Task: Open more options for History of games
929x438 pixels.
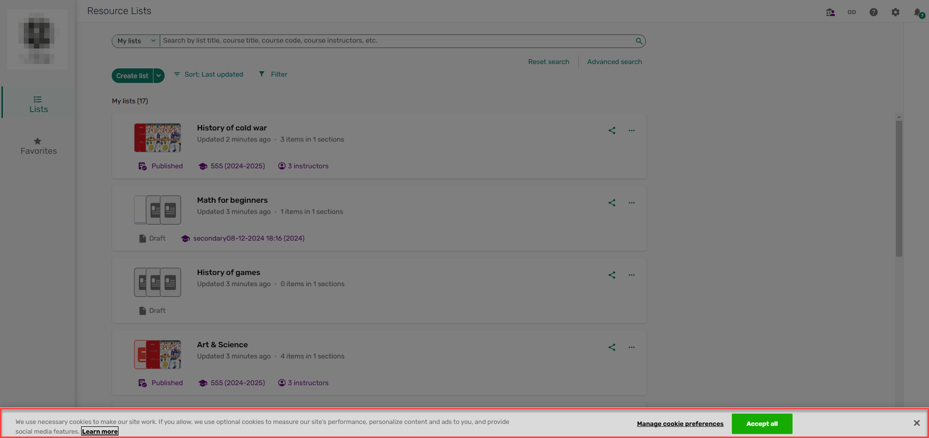Action: (631, 275)
